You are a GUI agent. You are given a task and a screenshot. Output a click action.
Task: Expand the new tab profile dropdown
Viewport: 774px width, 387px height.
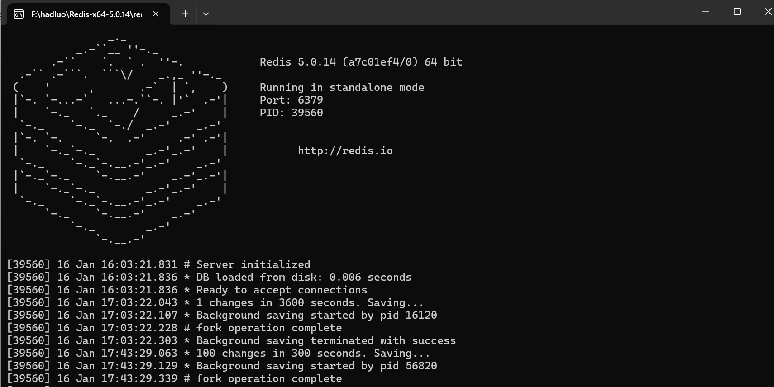[206, 14]
